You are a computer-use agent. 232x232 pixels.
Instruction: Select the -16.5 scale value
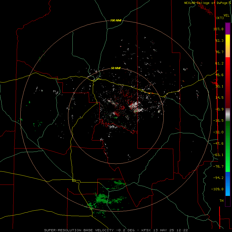click(x=218, y=121)
